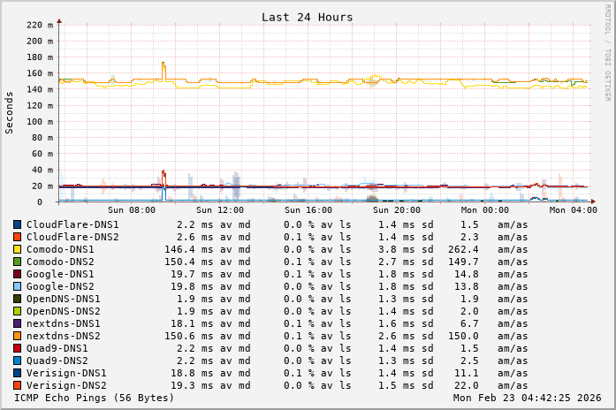The height and width of the screenshot is (410, 616).
Task: Click the Verisign-DNS2 legend color square
Action: [17, 386]
